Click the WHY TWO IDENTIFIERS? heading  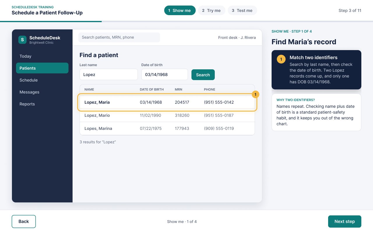[x=295, y=100]
